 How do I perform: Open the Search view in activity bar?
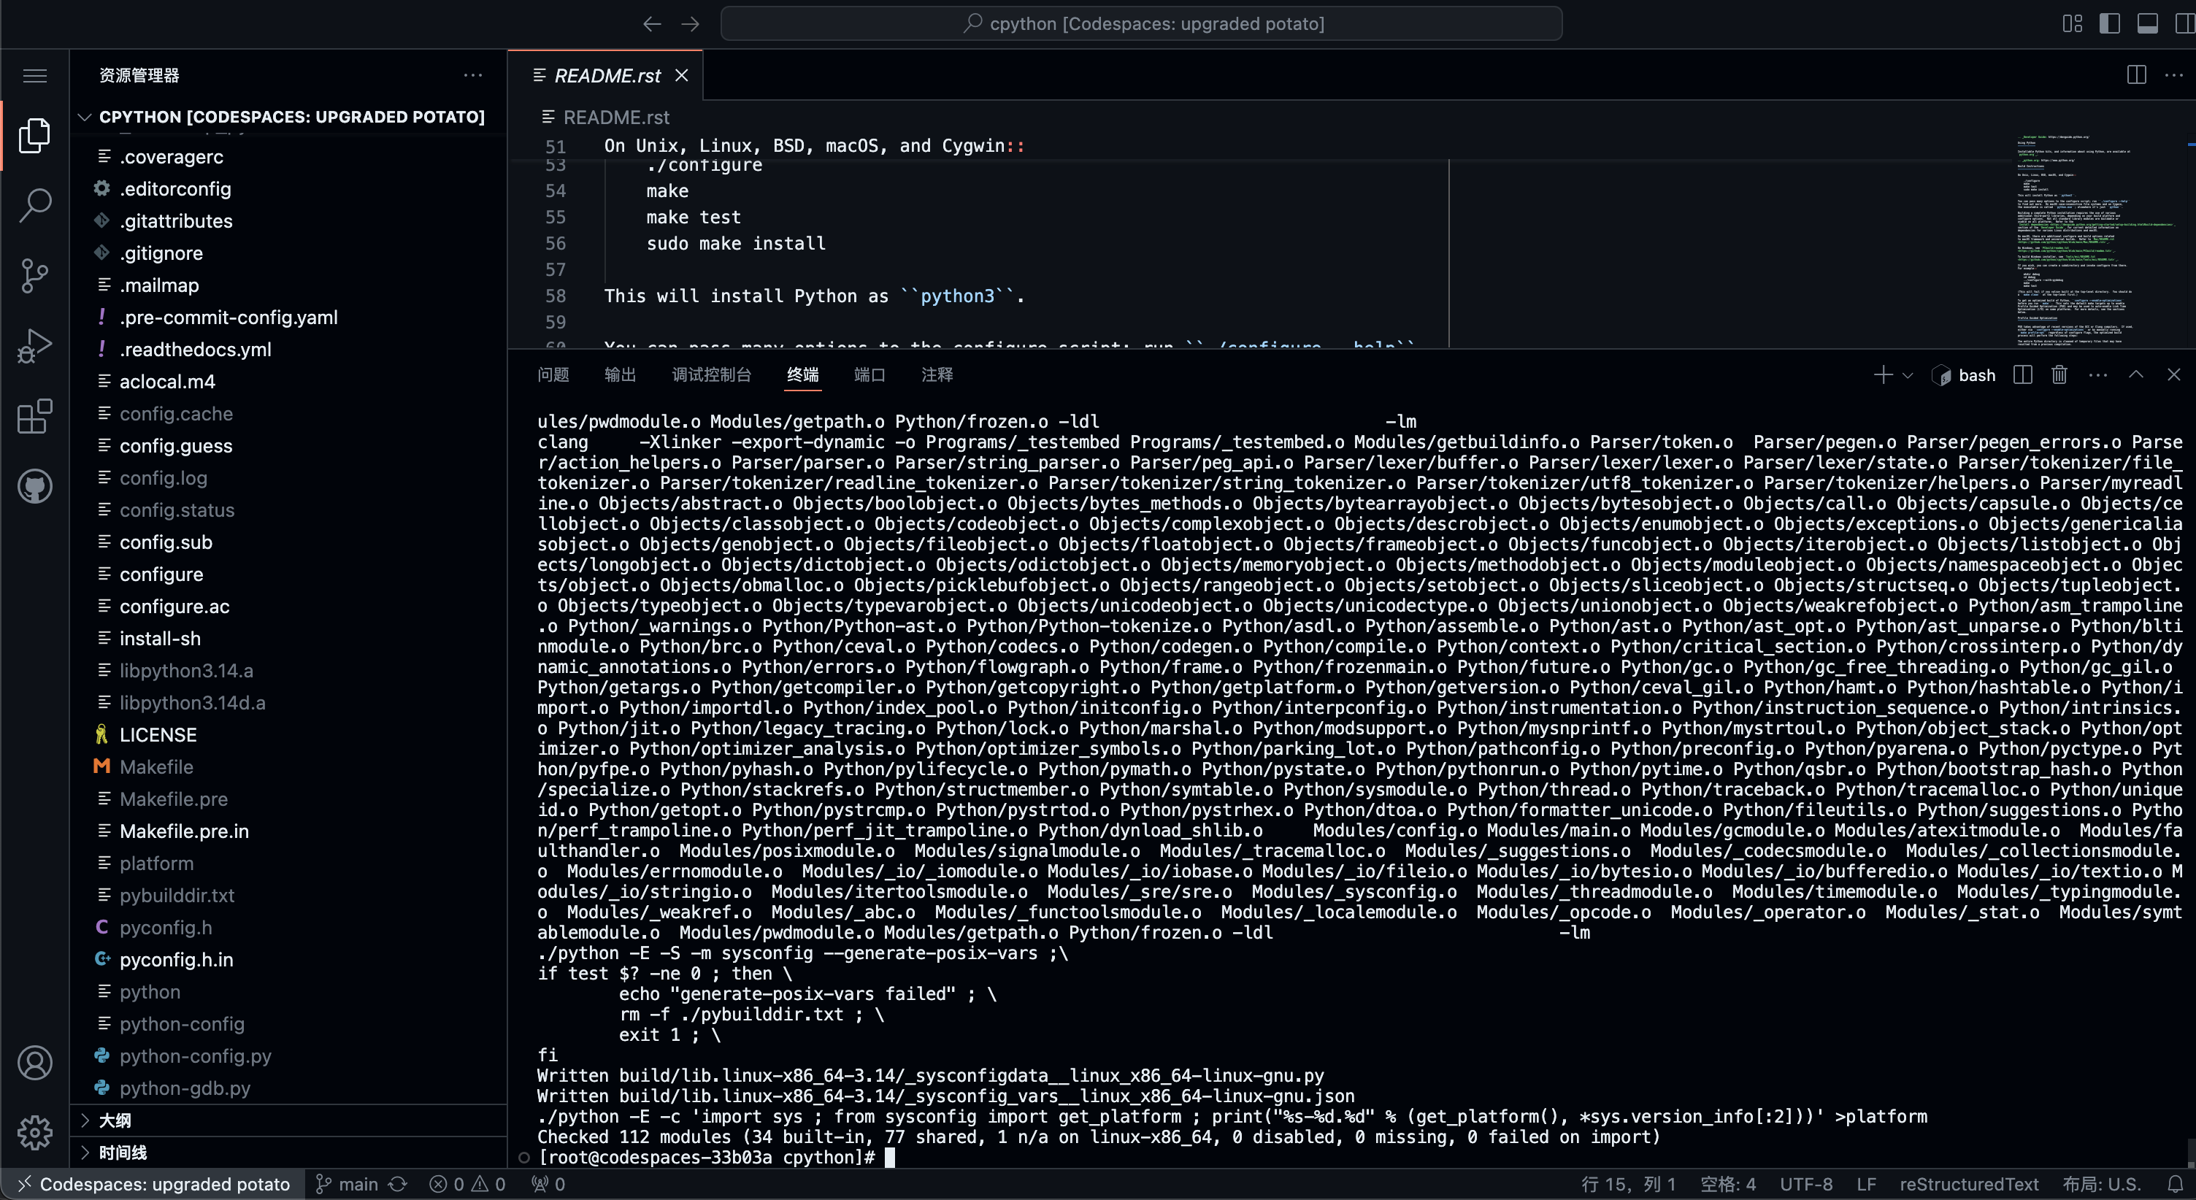click(x=35, y=204)
